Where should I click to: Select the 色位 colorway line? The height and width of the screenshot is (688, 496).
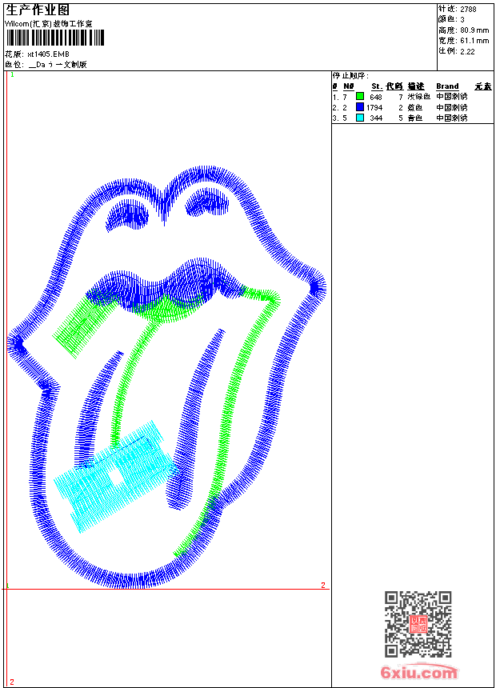click(46, 65)
